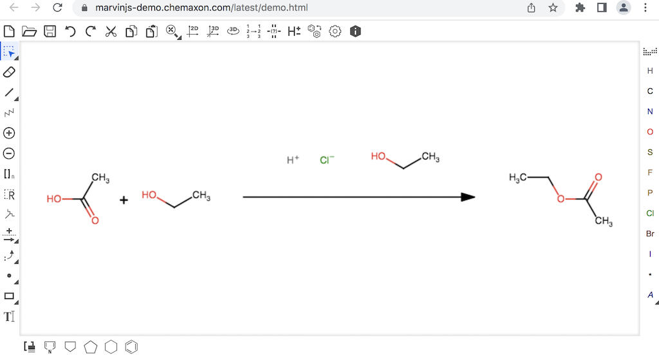Choose the rectangle selection tool
Viewport: 659px width, 355px height.
pos(9,51)
